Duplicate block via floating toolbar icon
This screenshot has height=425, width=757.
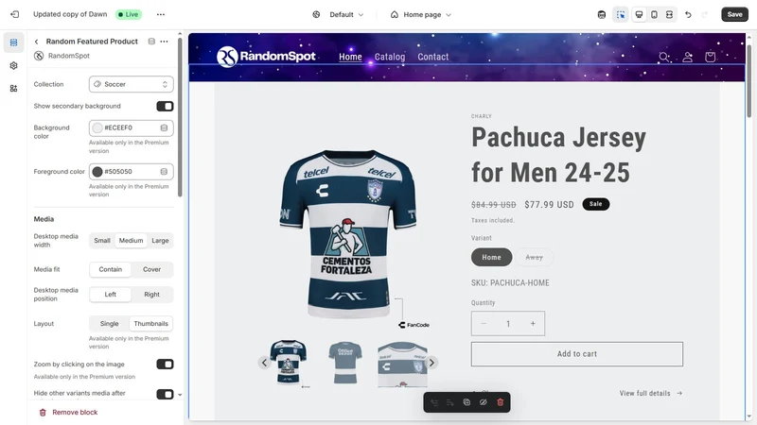[467, 402]
